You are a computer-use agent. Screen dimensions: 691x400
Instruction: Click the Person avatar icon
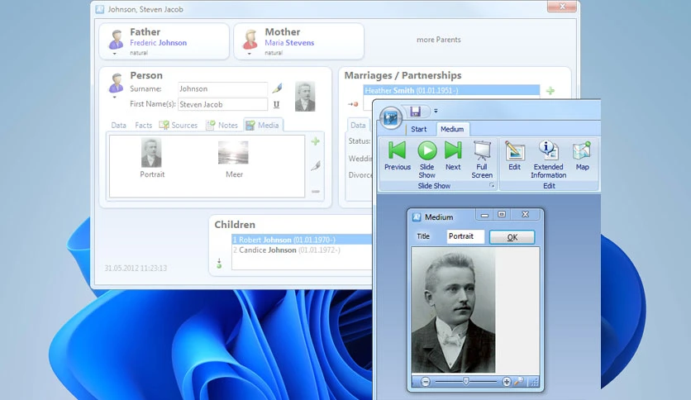(116, 83)
